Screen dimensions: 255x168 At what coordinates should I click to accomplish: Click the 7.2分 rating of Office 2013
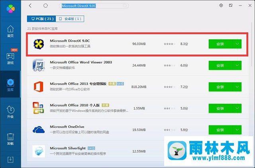pos(184,87)
